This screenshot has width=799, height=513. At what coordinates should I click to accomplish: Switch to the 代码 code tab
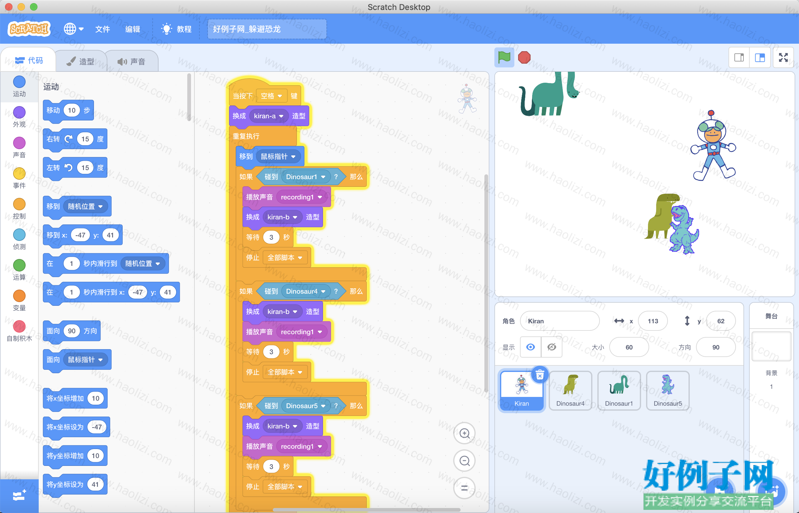click(x=29, y=60)
